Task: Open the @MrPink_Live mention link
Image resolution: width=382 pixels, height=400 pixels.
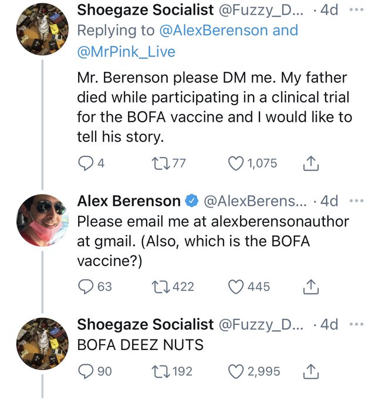Action: (126, 52)
